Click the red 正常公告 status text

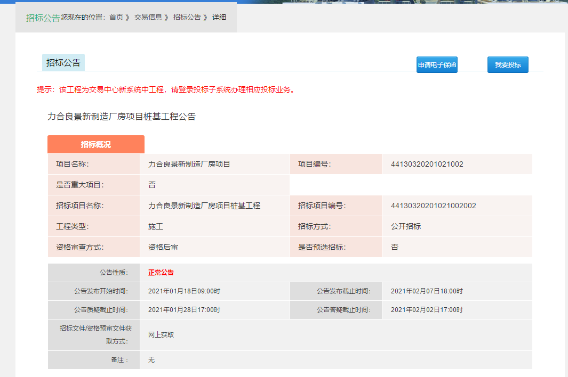pyautogui.click(x=161, y=273)
